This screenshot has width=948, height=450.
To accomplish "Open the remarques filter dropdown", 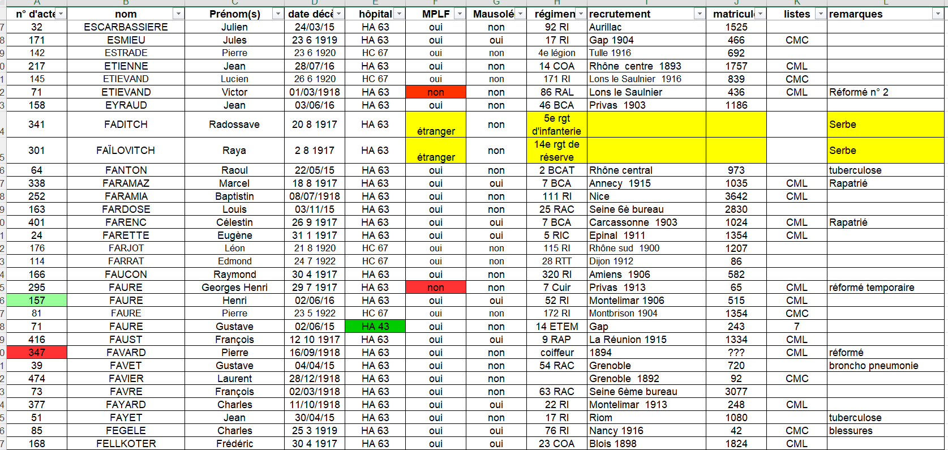I will pos(938,14).
